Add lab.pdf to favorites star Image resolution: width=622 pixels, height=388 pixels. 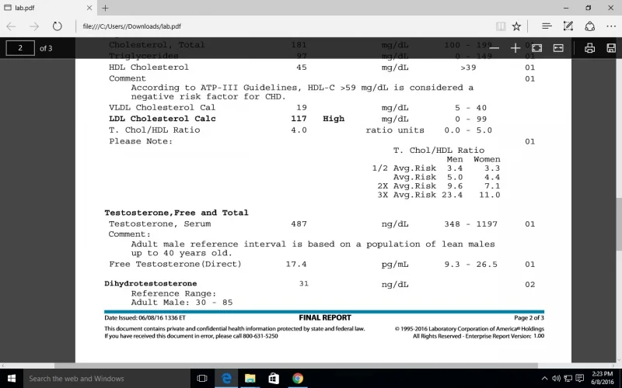pyautogui.click(x=516, y=26)
